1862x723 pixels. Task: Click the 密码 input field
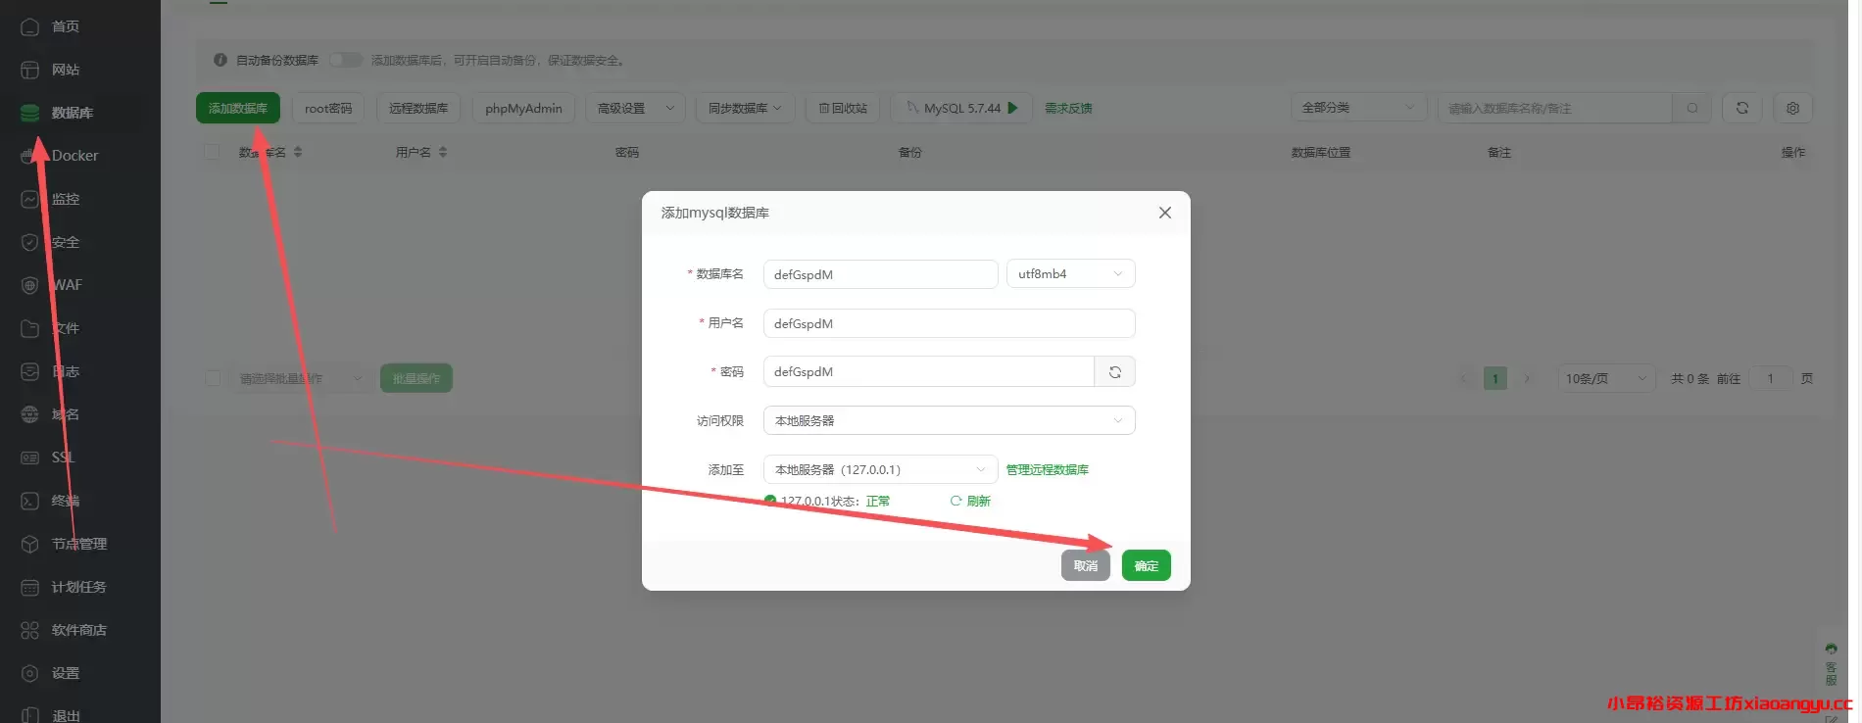(x=929, y=372)
